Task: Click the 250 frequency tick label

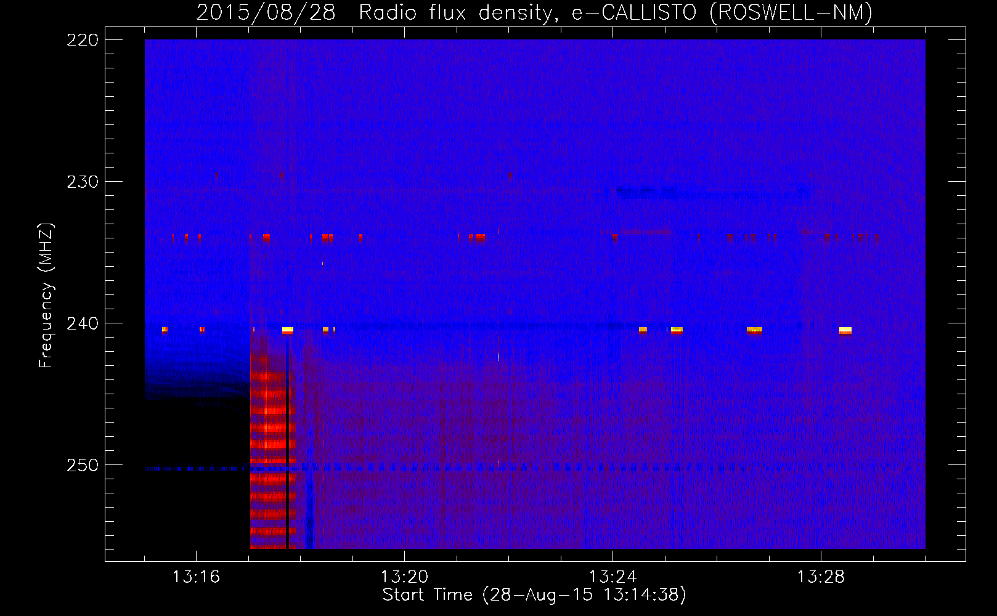Action: pyautogui.click(x=82, y=465)
